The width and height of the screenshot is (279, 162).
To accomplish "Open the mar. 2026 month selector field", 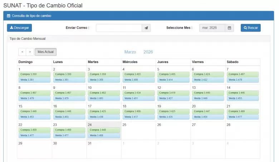I will [212, 28].
